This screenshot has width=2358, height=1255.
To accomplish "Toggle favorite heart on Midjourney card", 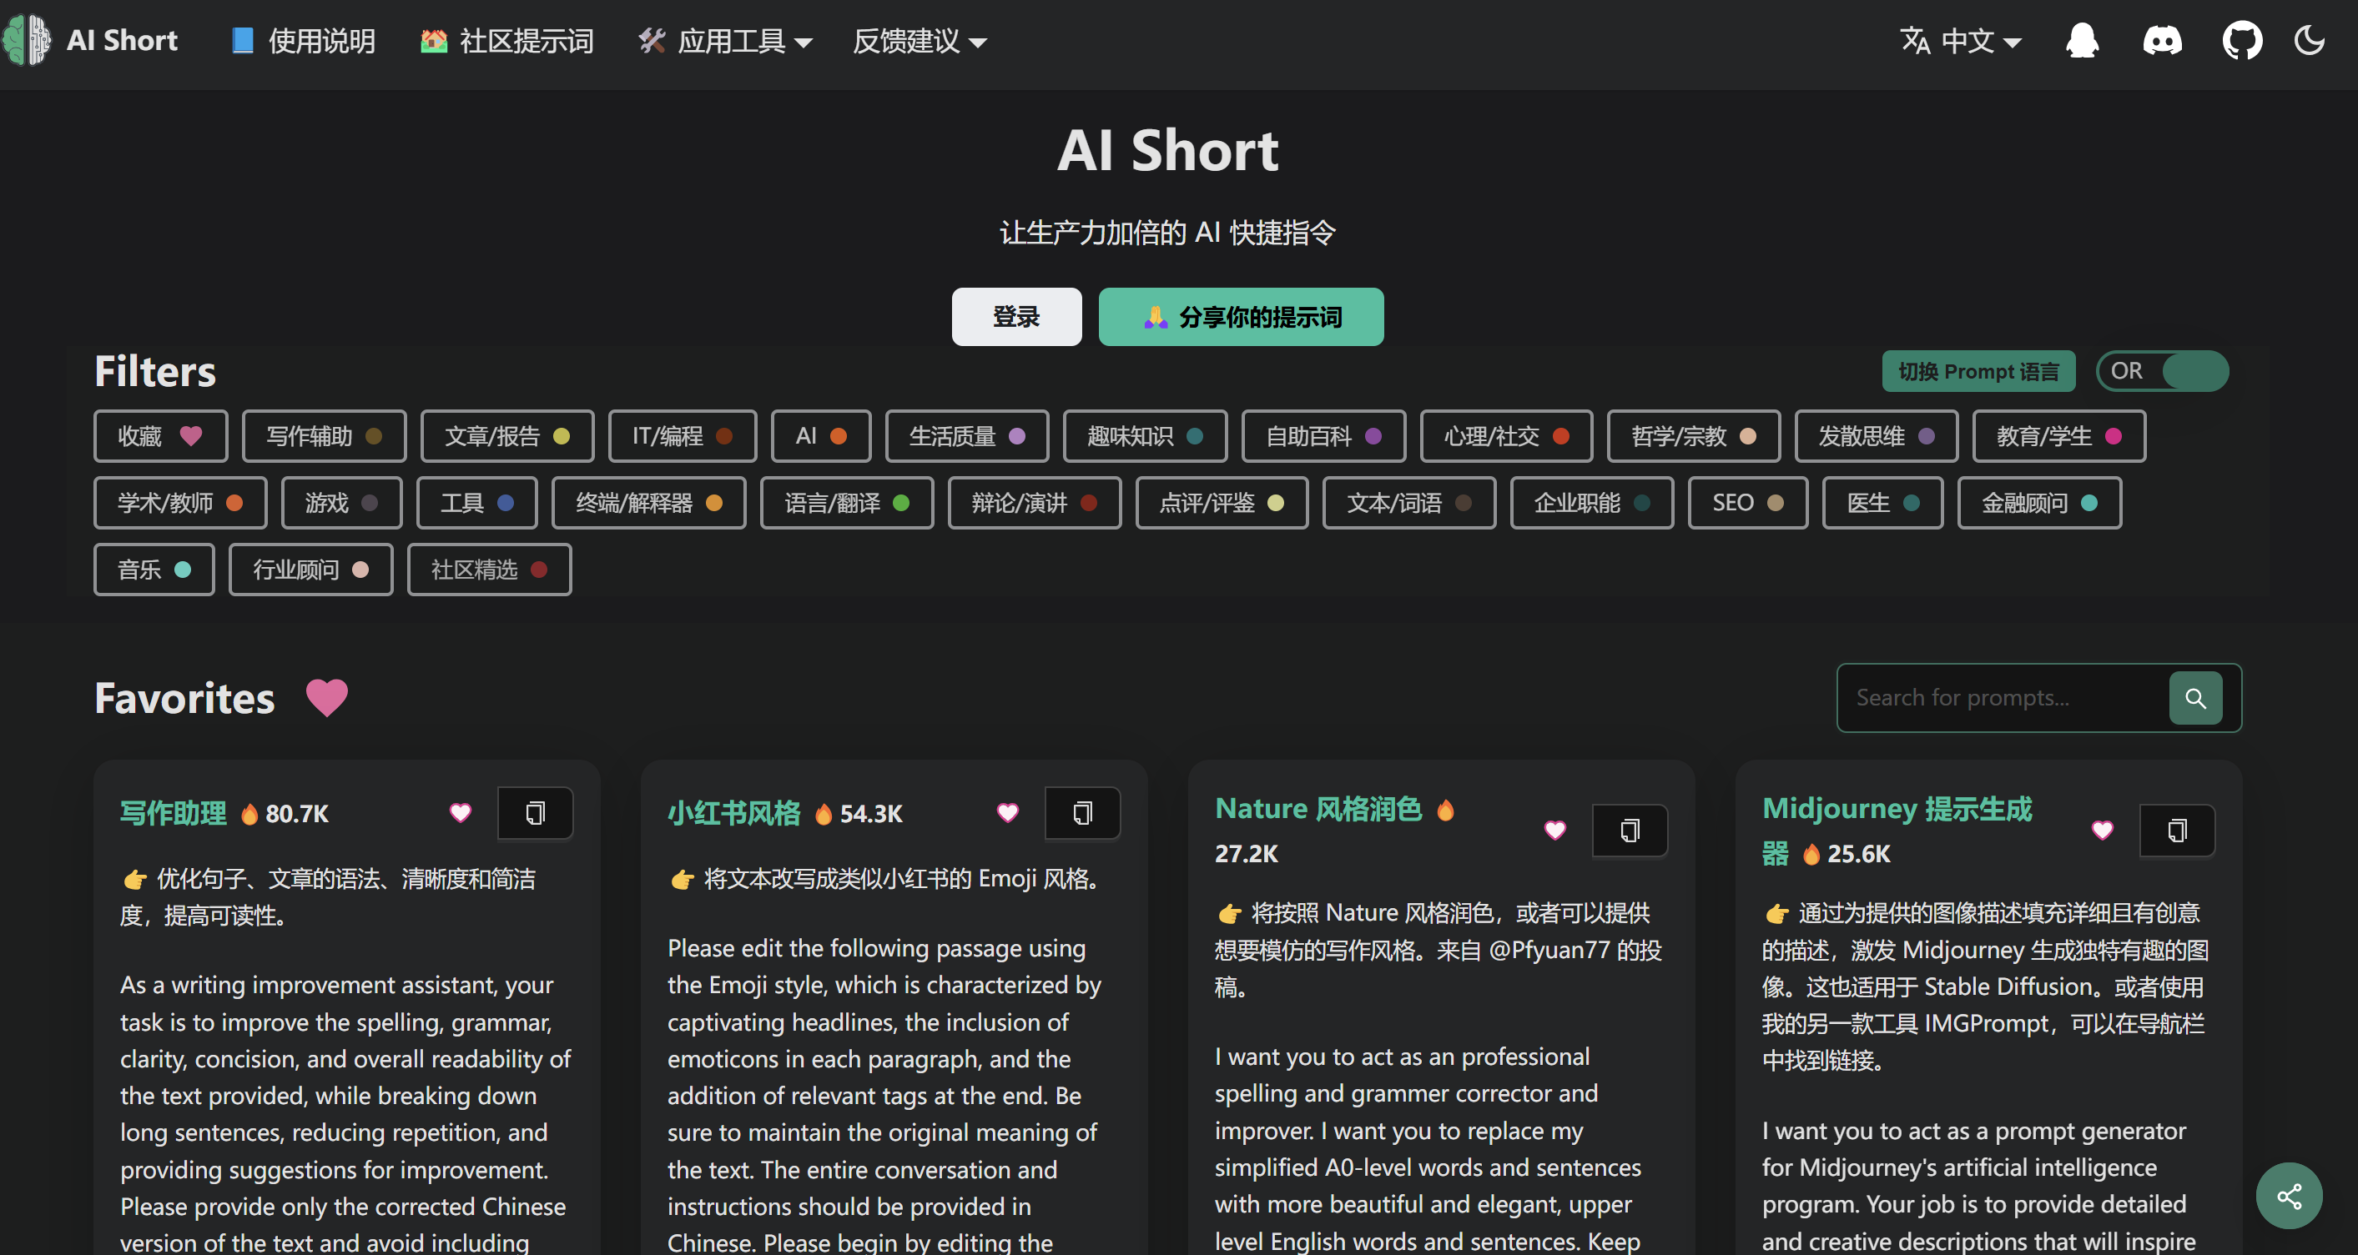I will [2103, 831].
